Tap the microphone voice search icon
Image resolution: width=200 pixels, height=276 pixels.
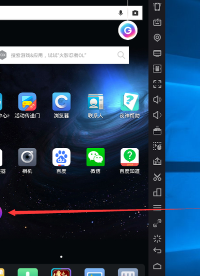pyautogui.click(x=120, y=13)
